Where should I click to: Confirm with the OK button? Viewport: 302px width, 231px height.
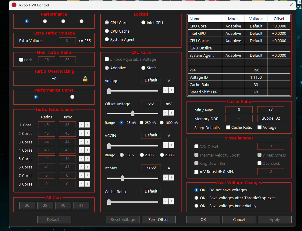[x=203, y=220]
